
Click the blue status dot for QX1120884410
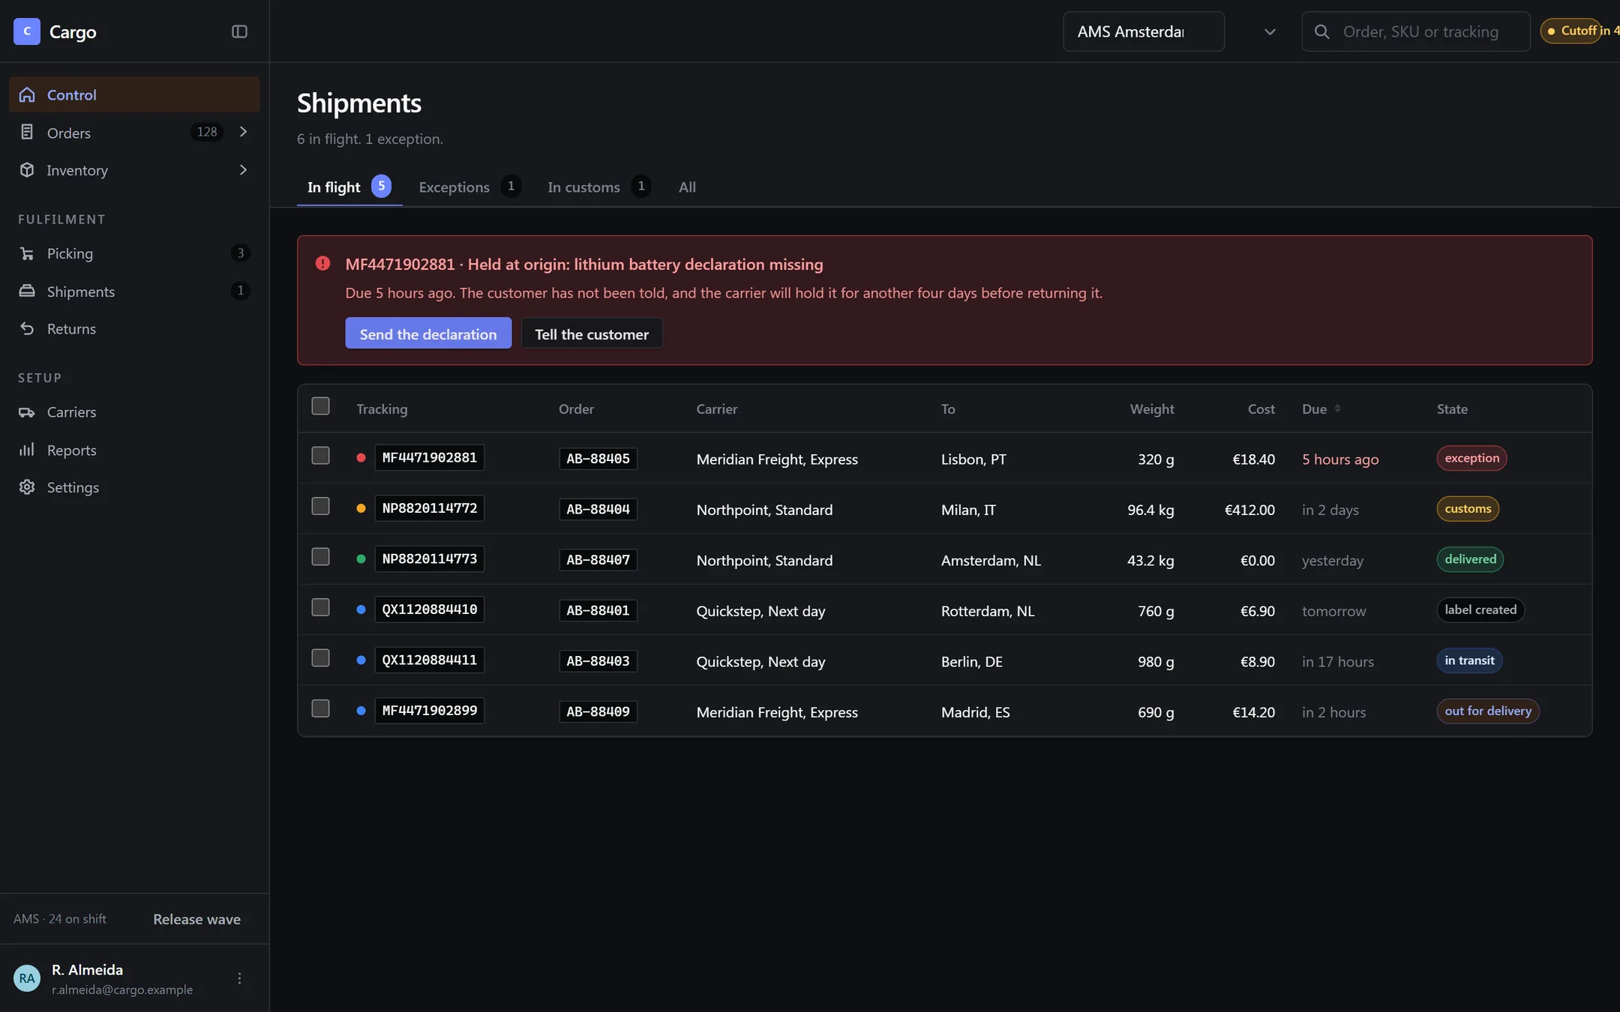[361, 609]
